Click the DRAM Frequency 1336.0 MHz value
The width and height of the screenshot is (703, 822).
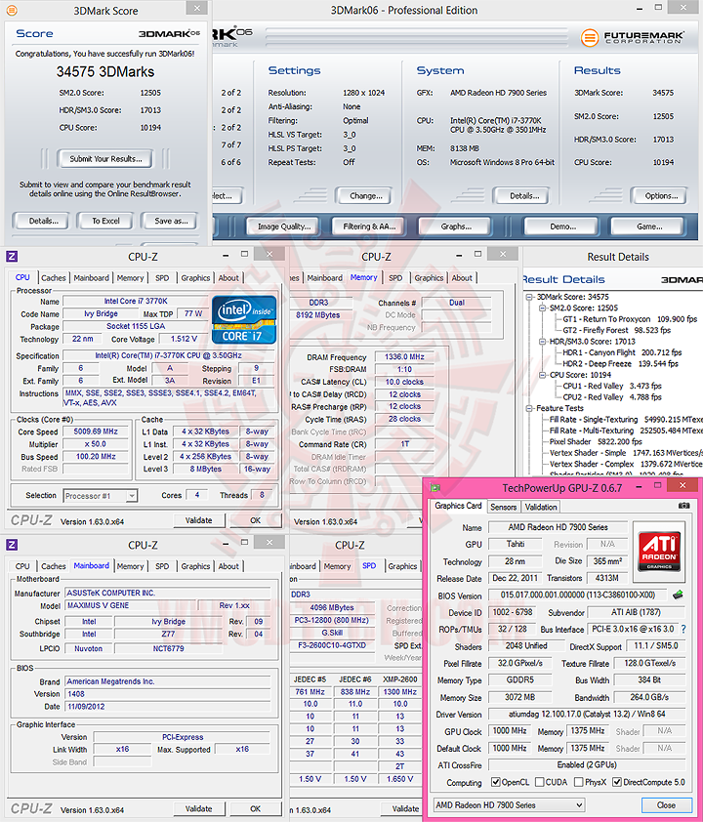[404, 356]
